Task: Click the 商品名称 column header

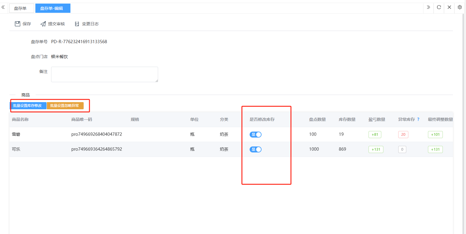Action: (20, 119)
